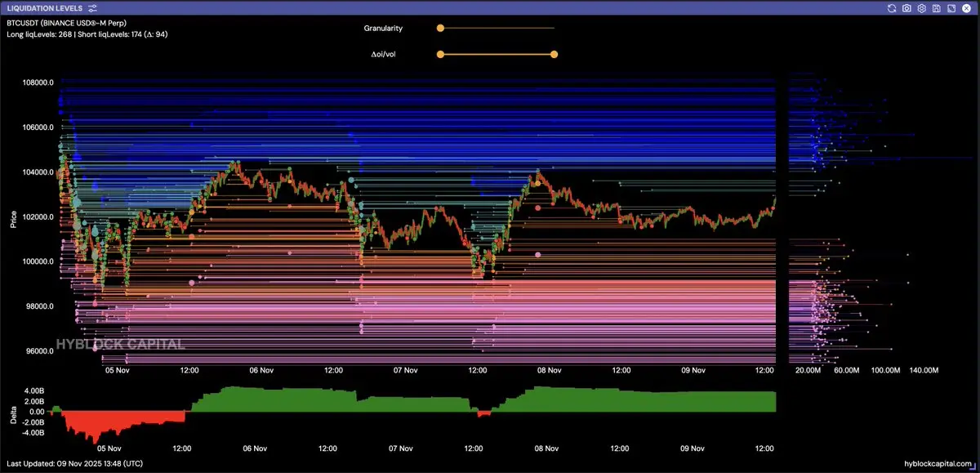This screenshot has width=980, height=473.
Task: Click the 0.00 delta axis label
Action: (36, 412)
